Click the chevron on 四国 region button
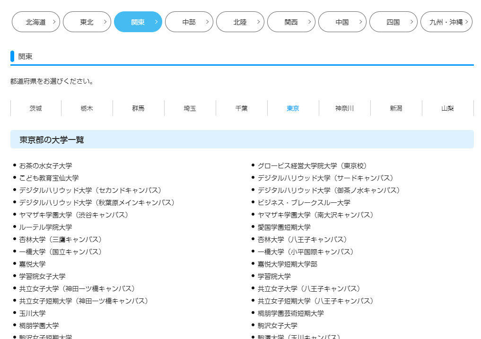 point(411,22)
